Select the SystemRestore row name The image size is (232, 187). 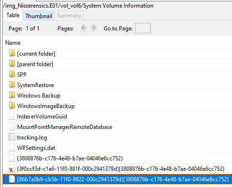coord(36,85)
